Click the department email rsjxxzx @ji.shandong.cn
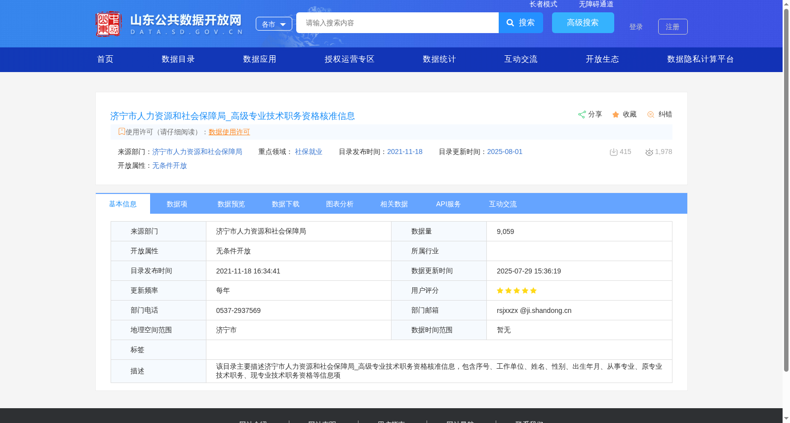 pyautogui.click(x=534, y=310)
